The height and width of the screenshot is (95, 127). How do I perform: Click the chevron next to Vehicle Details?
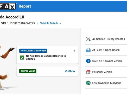[x=60, y=23]
